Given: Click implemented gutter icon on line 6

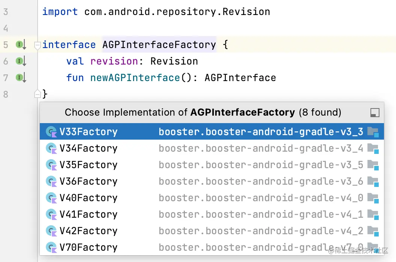Looking at the screenshot, I should [21, 61].
